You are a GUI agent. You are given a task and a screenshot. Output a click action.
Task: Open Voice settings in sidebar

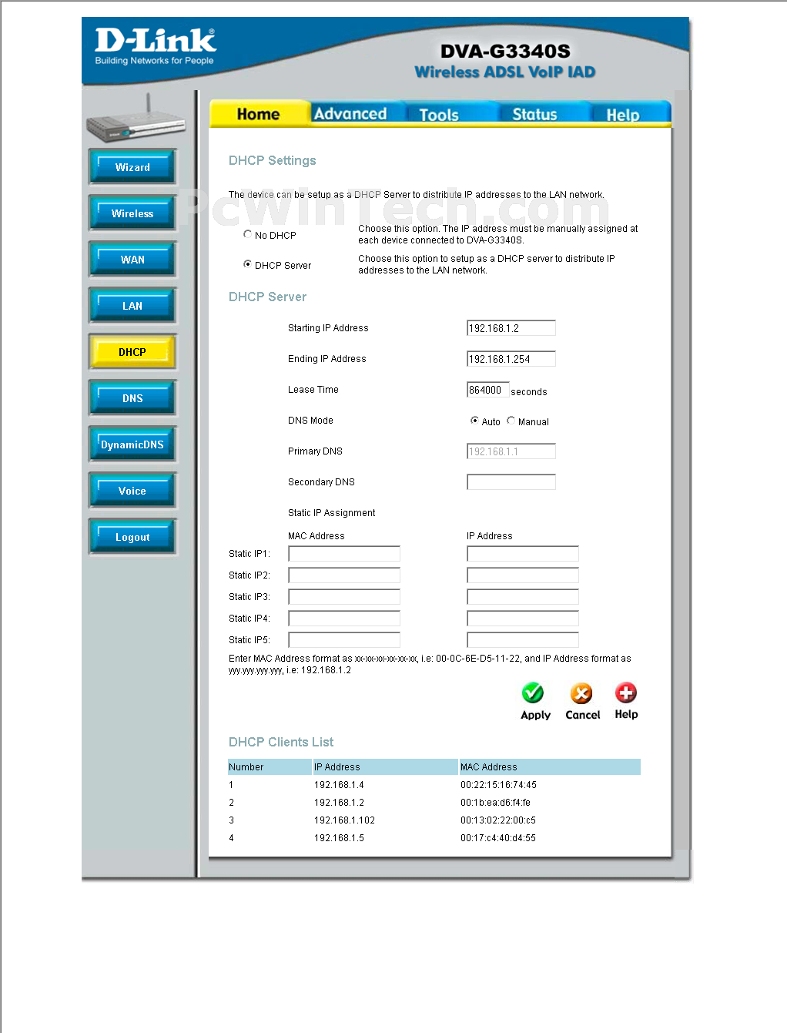tap(132, 491)
